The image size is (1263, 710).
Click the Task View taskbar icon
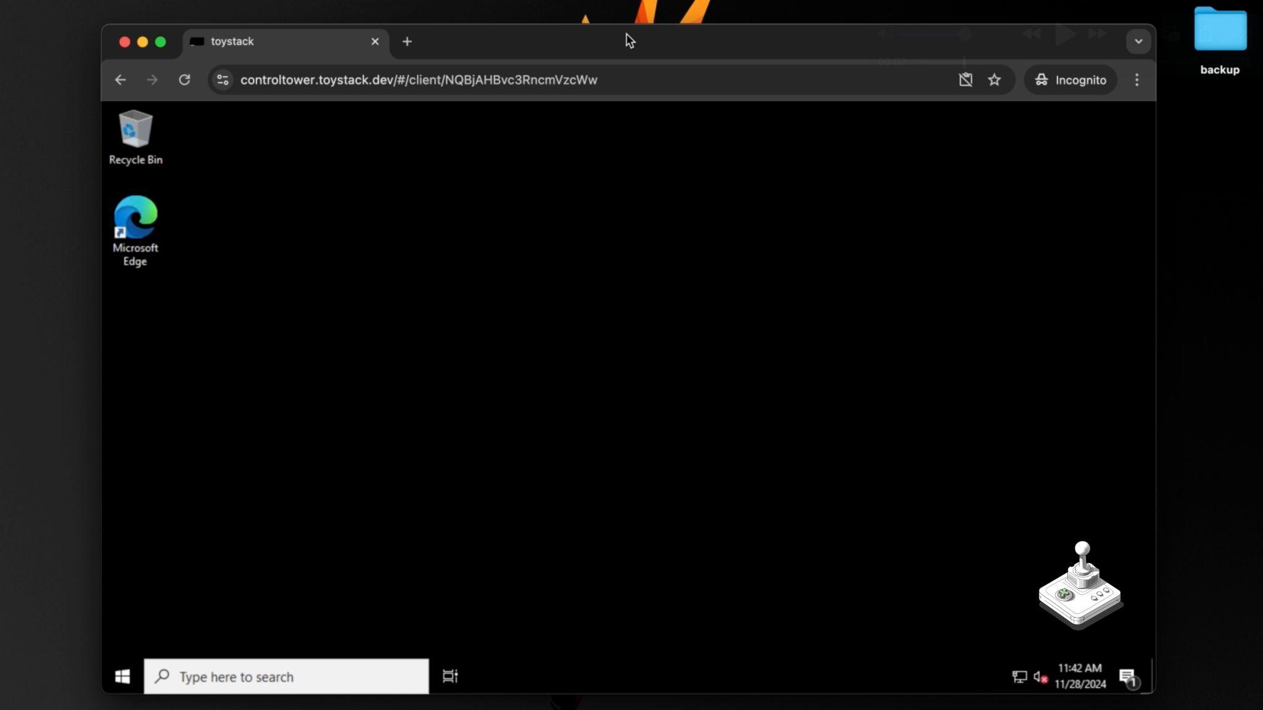(x=450, y=676)
